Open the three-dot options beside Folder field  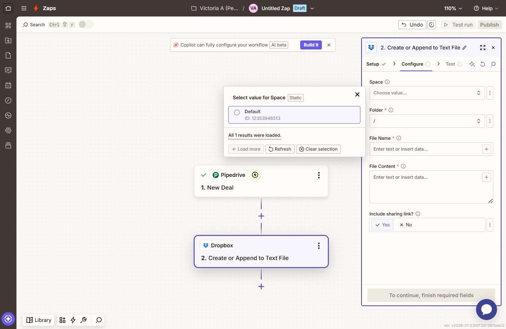pyautogui.click(x=490, y=121)
